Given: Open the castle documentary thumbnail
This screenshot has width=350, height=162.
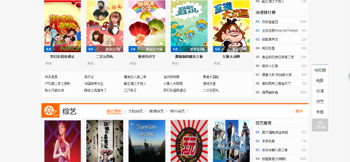Looking at the screenshot, I should (x=147, y=141).
